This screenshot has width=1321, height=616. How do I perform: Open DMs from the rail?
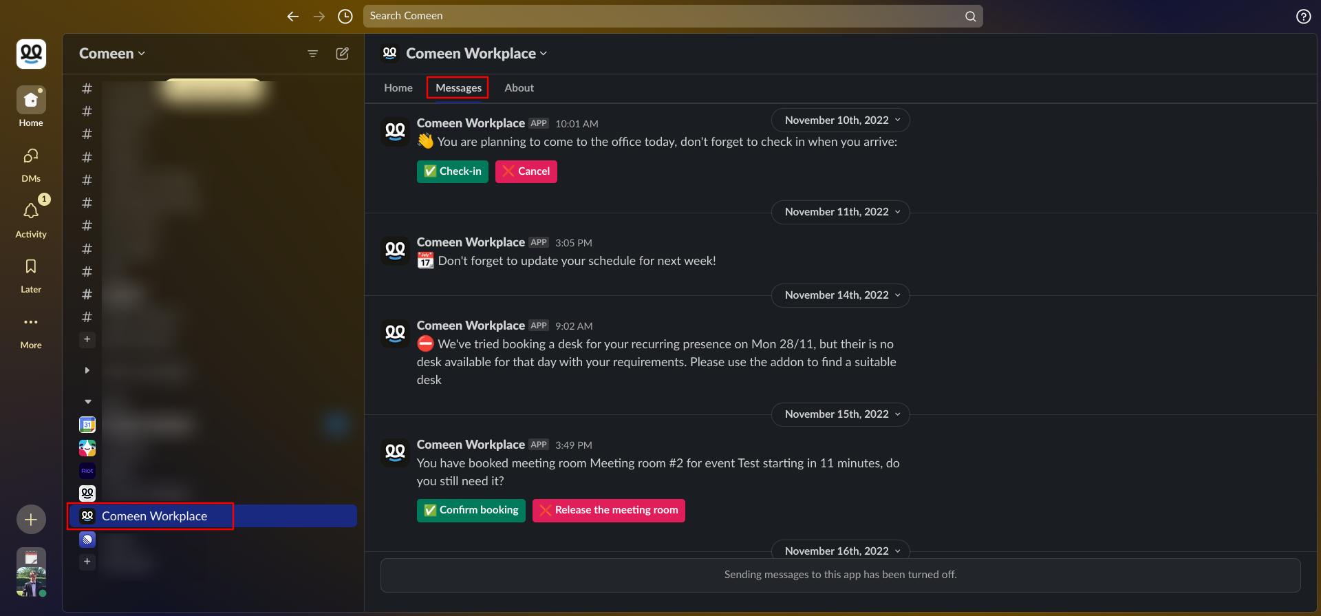(x=31, y=164)
